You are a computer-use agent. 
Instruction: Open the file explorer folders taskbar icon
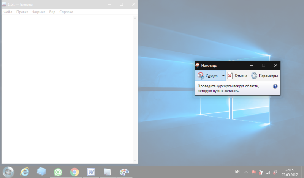pyautogui.click(x=41, y=172)
